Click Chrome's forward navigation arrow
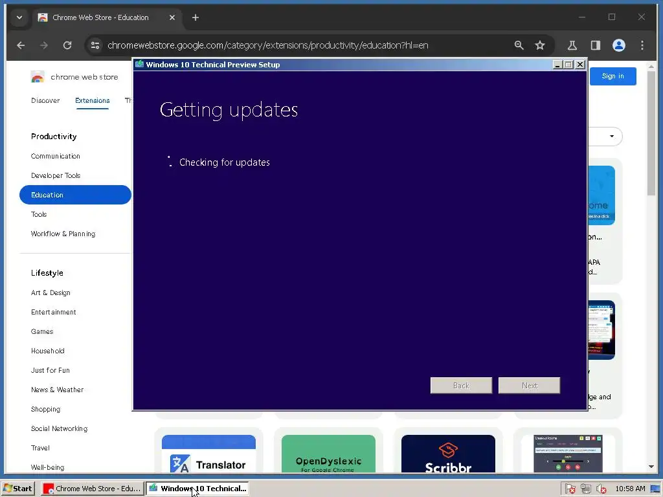 pyautogui.click(x=44, y=45)
